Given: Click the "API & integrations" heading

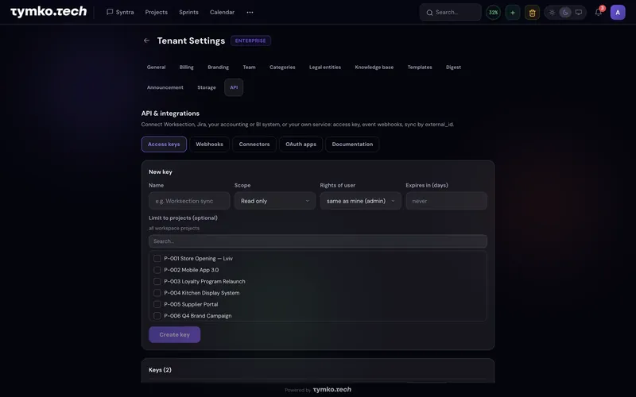Looking at the screenshot, I should point(170,114).
